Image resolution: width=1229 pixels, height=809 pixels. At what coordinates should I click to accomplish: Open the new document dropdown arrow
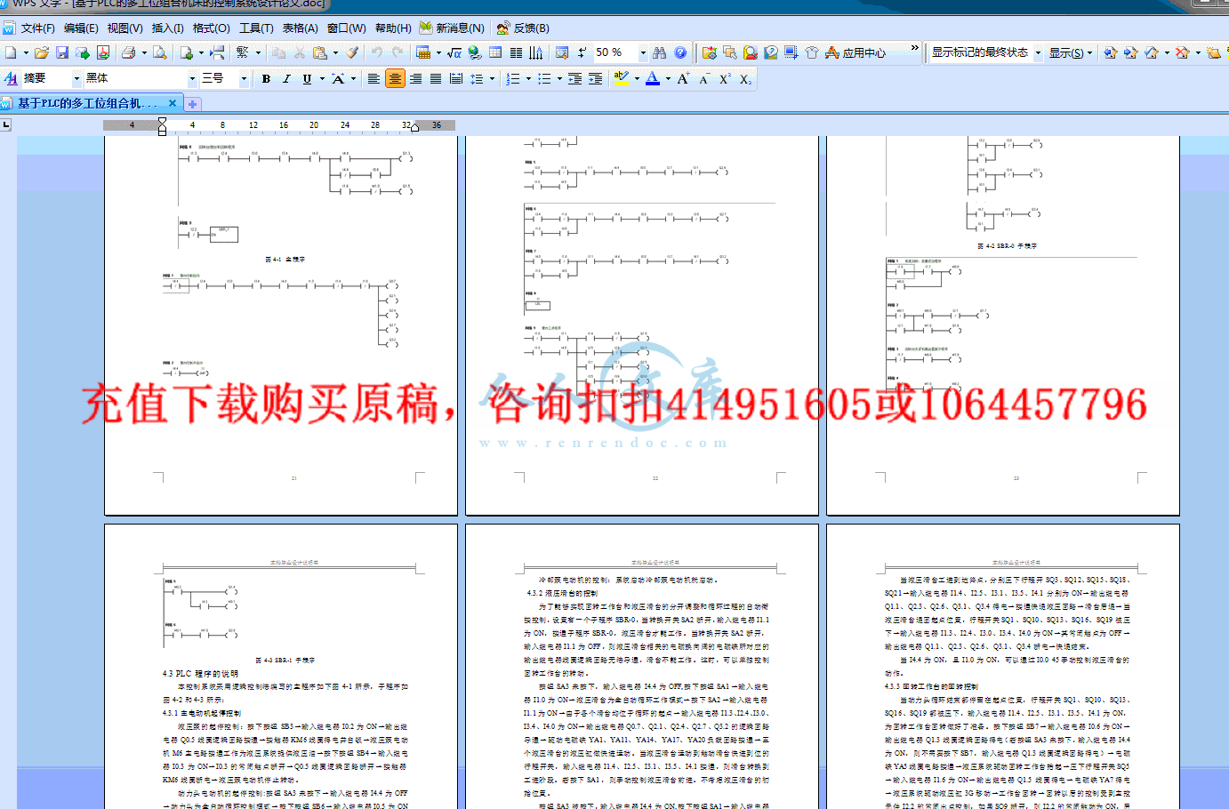(25, 53)
